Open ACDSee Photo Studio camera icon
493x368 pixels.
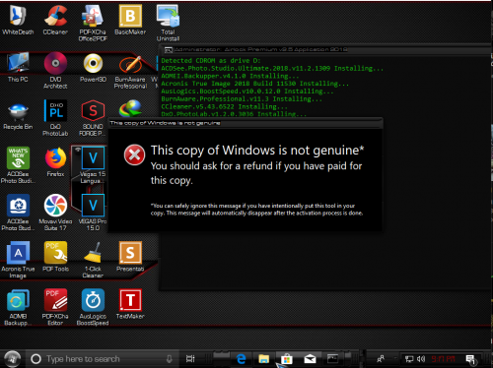[18, 213]
